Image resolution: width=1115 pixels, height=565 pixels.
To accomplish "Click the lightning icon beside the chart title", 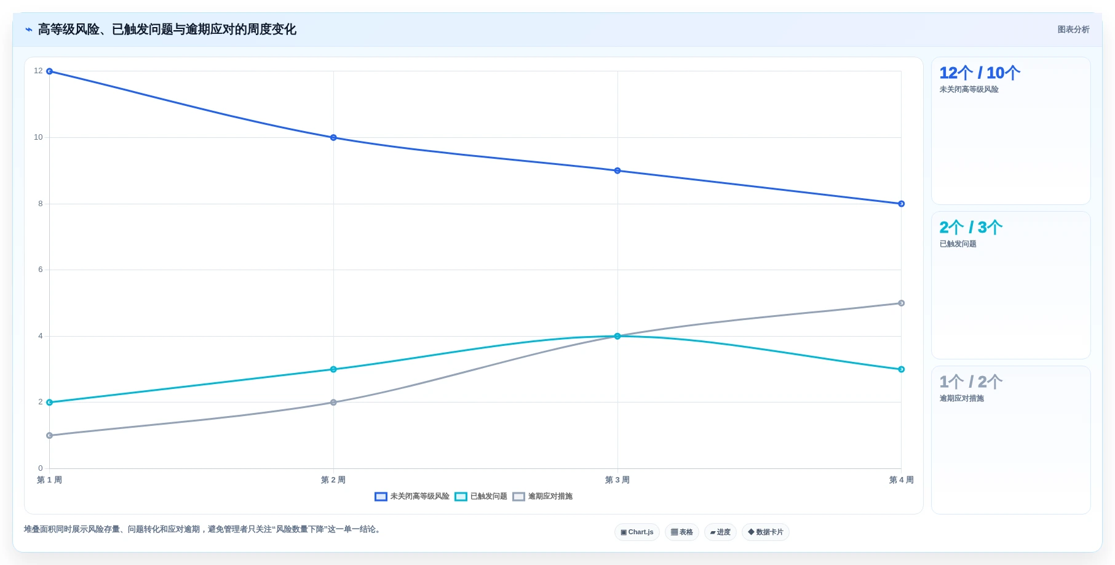I will (29, 30).
